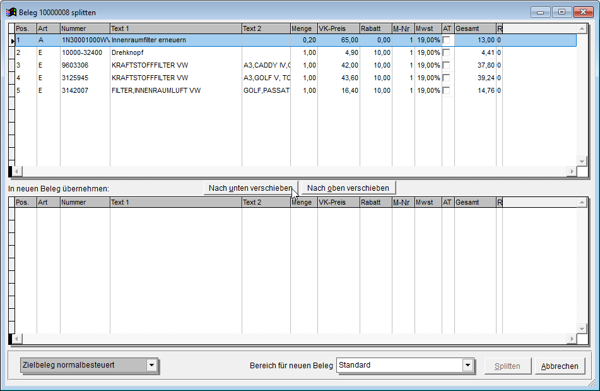Tick the AT checkbox for Innenraumfilter erneuern
The image size is (600, 391).
pos(447,40)
